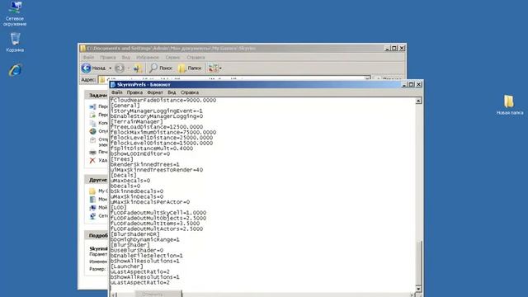Open the Правка menu in Explorer
The image size is (528, 297).
click(108, 57)
